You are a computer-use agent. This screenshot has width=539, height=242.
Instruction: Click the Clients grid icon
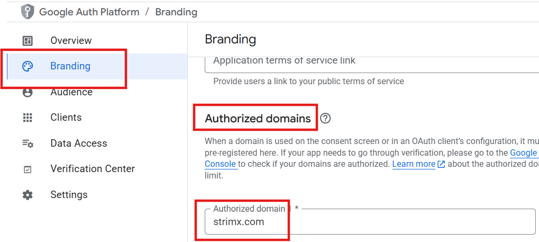[28, 118]
